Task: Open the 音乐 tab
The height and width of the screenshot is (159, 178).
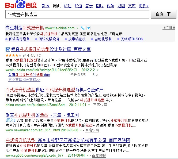Action: coord(89,6)
